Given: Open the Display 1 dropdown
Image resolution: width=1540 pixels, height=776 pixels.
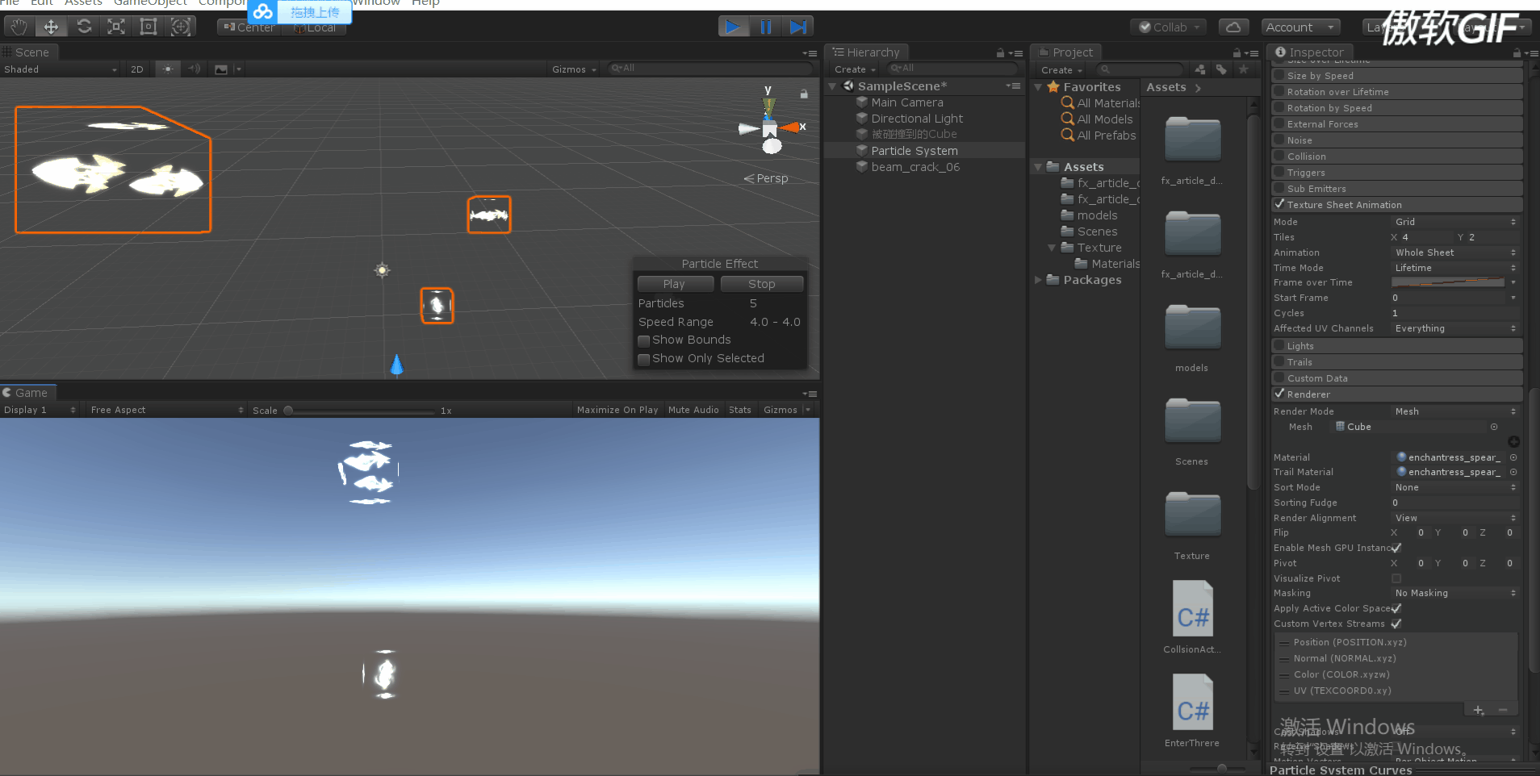Looking at the screenshot, I should pyautogui.click(x=40, y=410).
